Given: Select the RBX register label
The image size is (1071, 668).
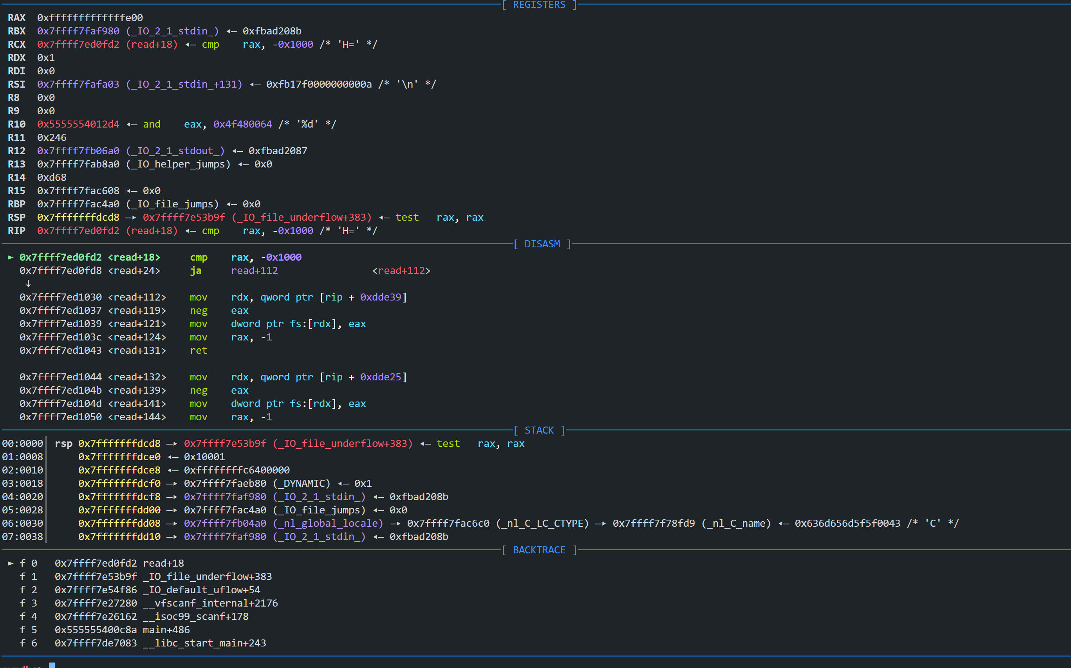Looking at the screenshot, I should [17, 31].
